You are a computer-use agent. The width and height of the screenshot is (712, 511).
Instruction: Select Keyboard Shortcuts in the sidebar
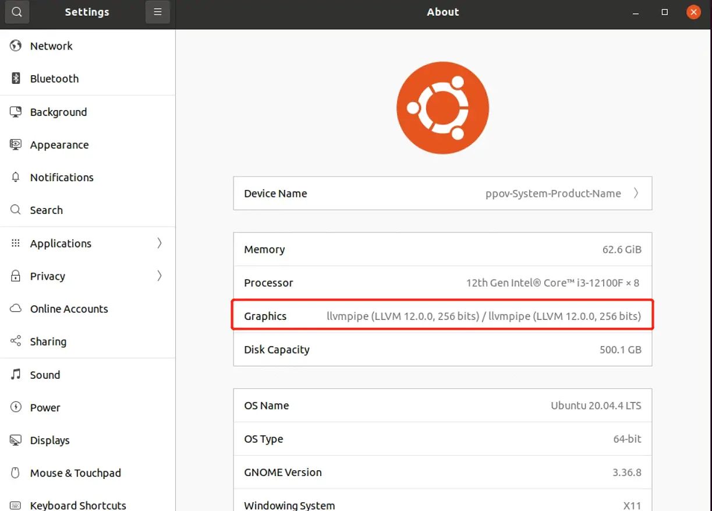click(x=77, y=505)
